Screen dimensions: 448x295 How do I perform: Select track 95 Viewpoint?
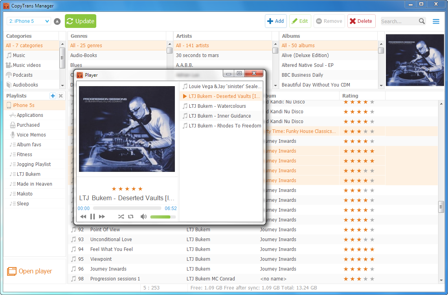click(253, 259)
